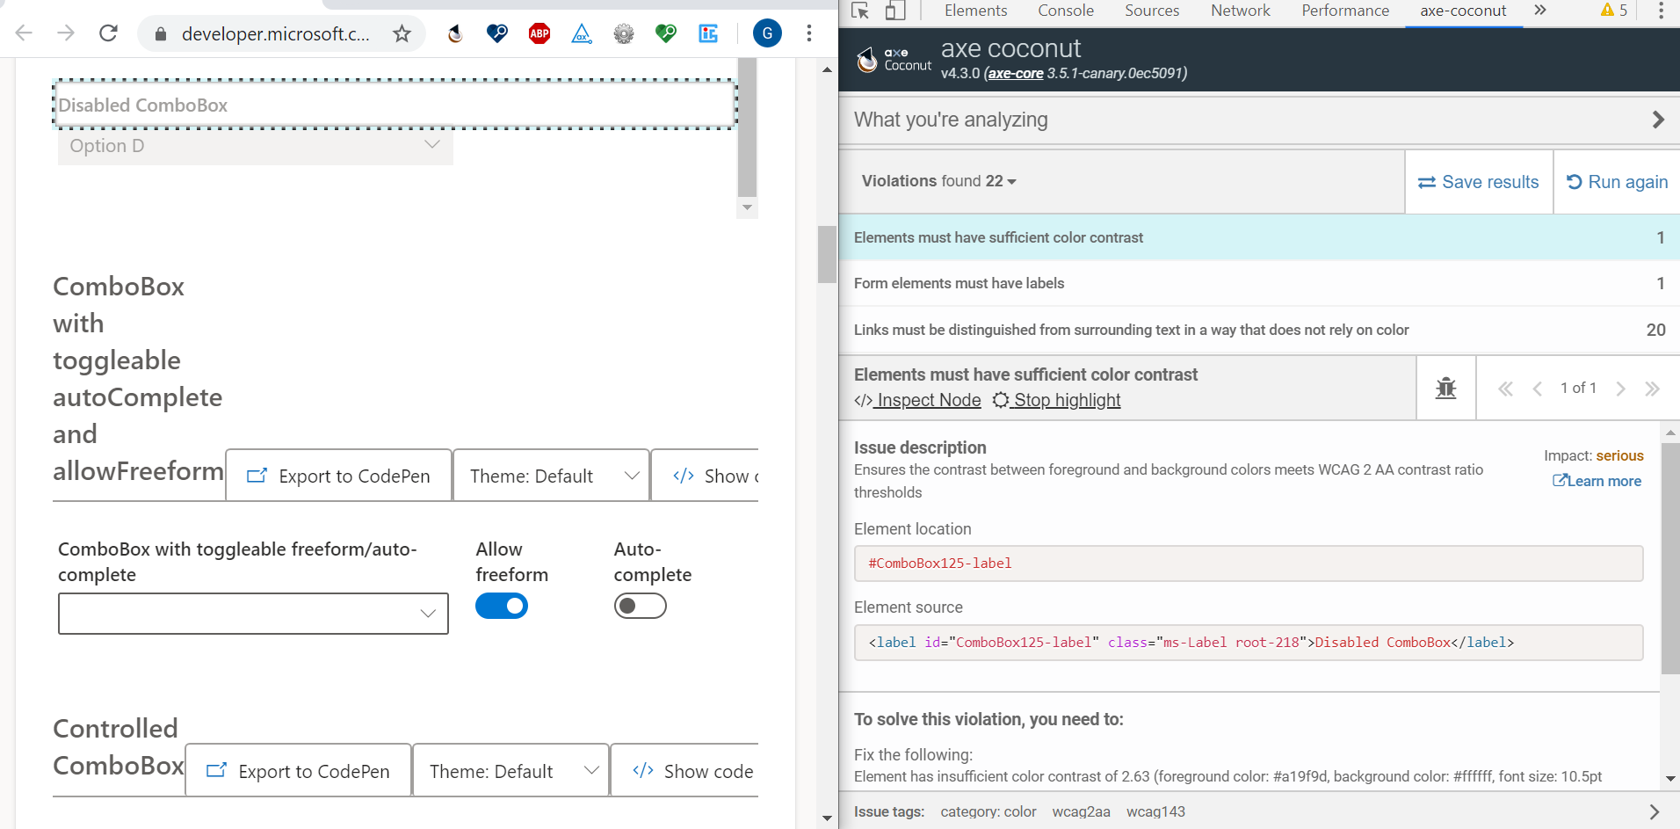Viewport: 1680px width, 829px height.
Task: Click the browser back arrow
Action: (24, 33)
